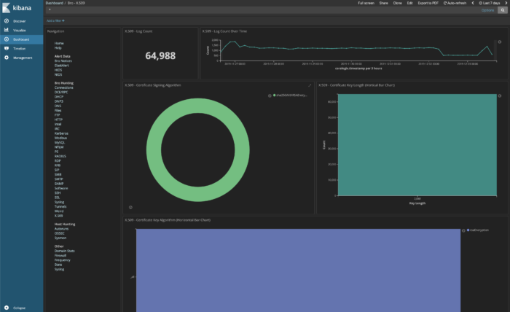Open Visualize via its bar-chart icon
This screenshot has height=312, width=510.
[6, 30]
